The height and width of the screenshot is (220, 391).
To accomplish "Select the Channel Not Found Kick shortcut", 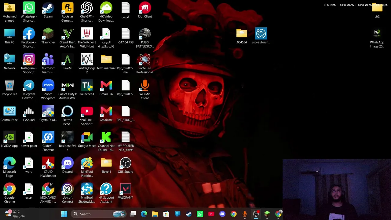I will (106, 141).
